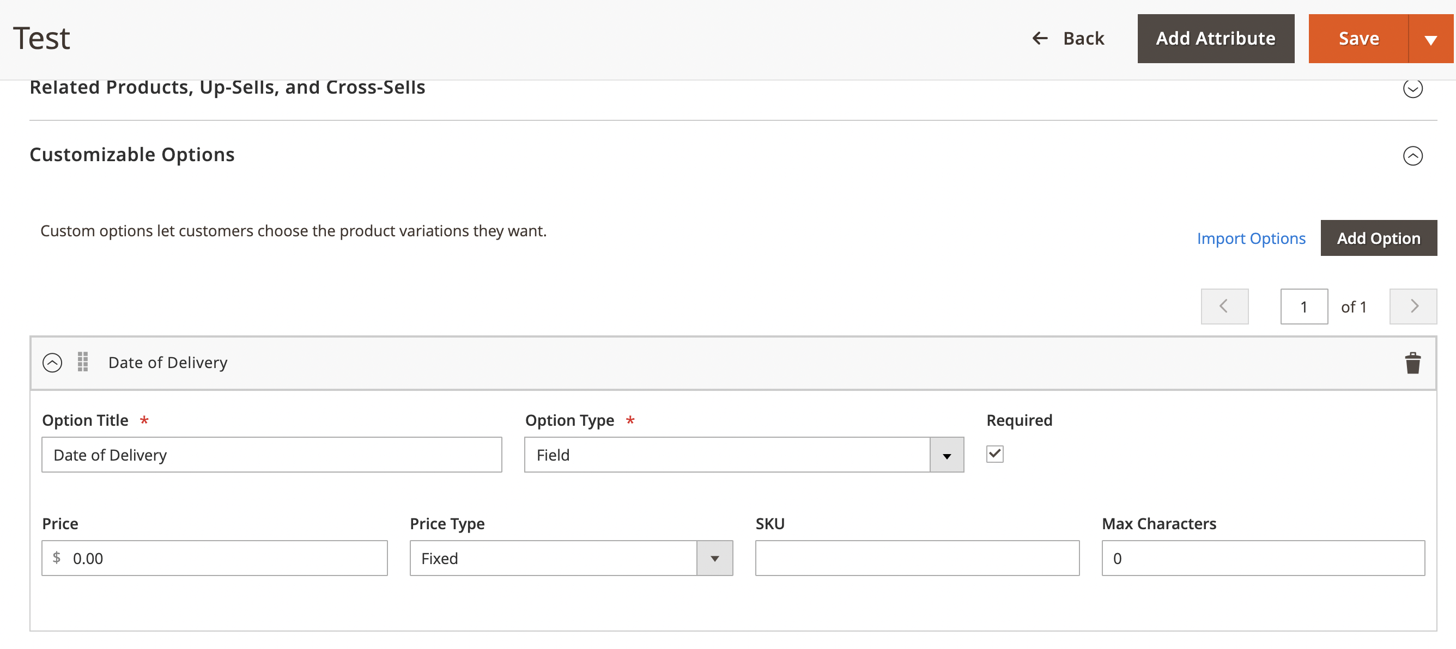Click the Add Attribute button

[x=1216, y=39]
